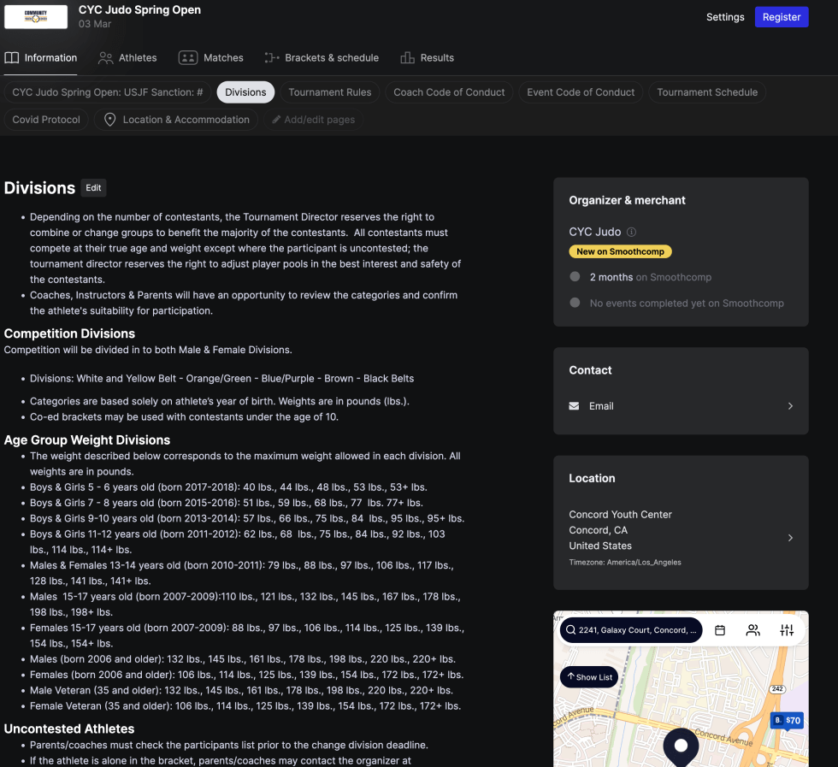The image size is (838, 767).
Task: Open Matches using its face-card icon
Action: click(188, 57)
